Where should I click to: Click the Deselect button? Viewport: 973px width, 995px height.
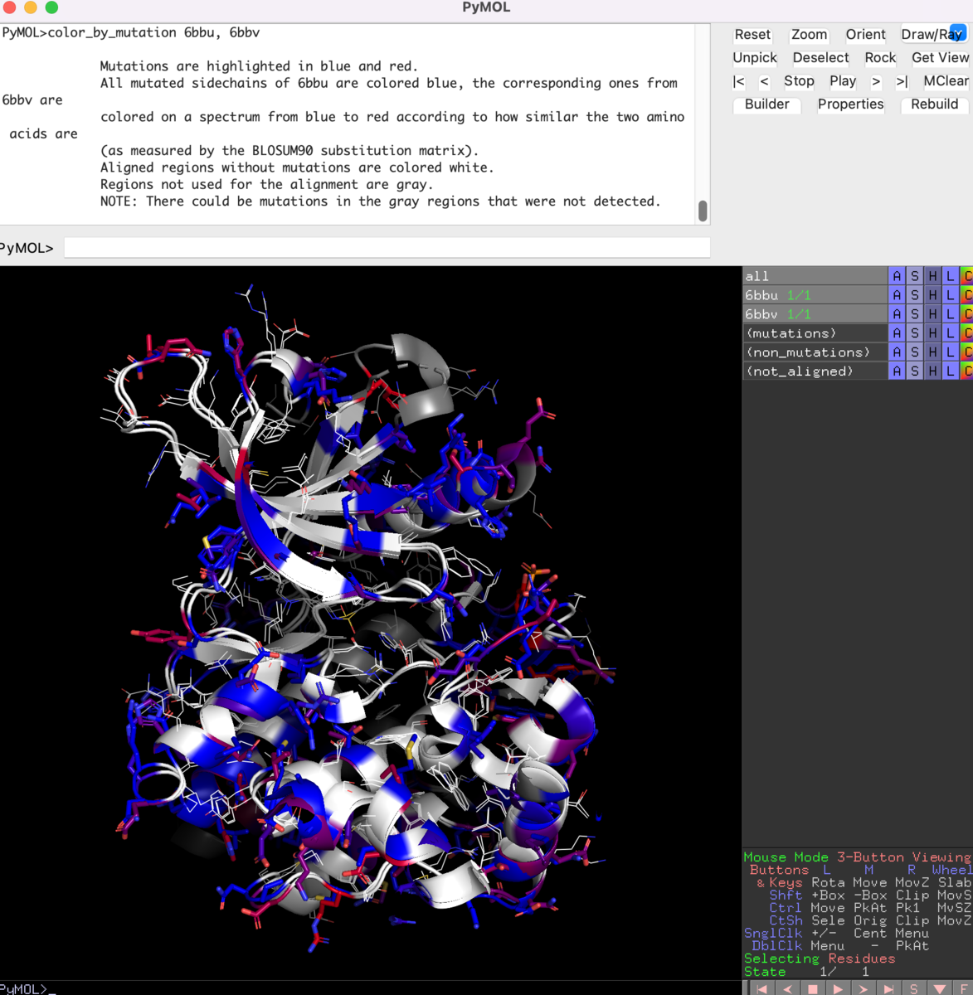click(820, 58)
